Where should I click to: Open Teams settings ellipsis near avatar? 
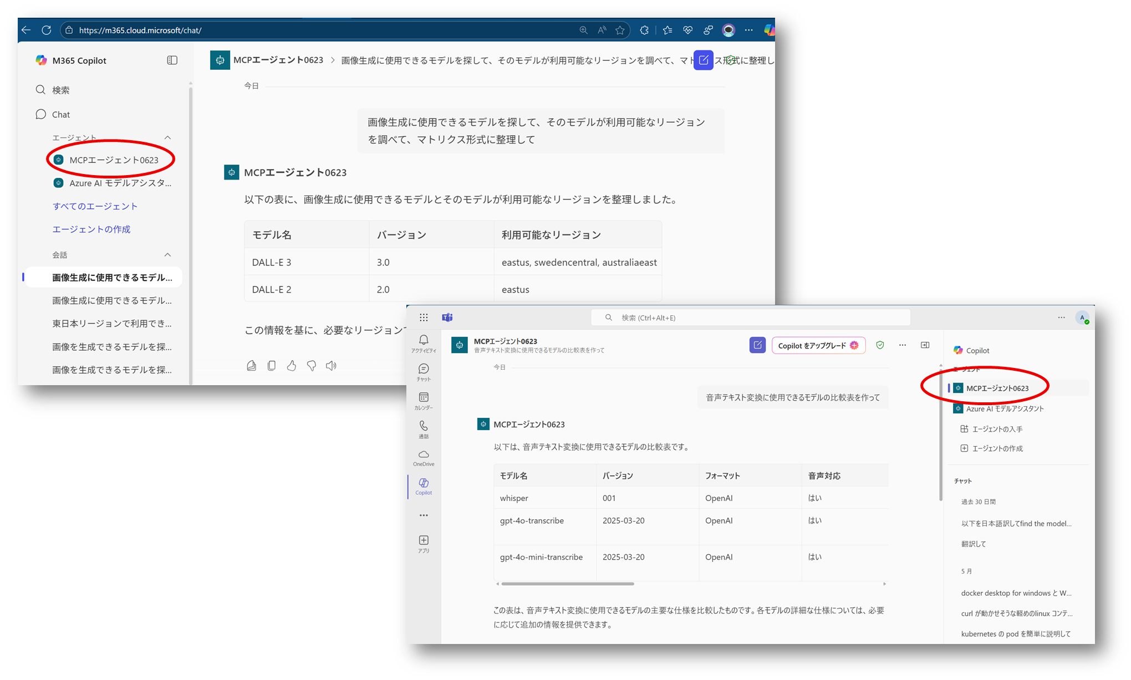(1061, 318)
